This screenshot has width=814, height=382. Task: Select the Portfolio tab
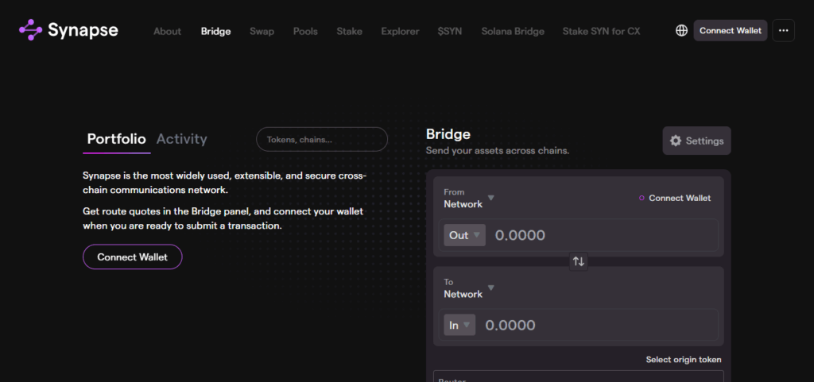[116, 139]
